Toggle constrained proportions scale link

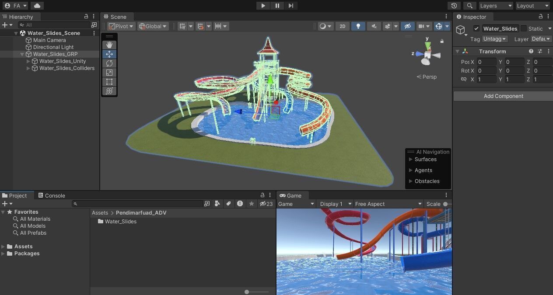[464, 79]
